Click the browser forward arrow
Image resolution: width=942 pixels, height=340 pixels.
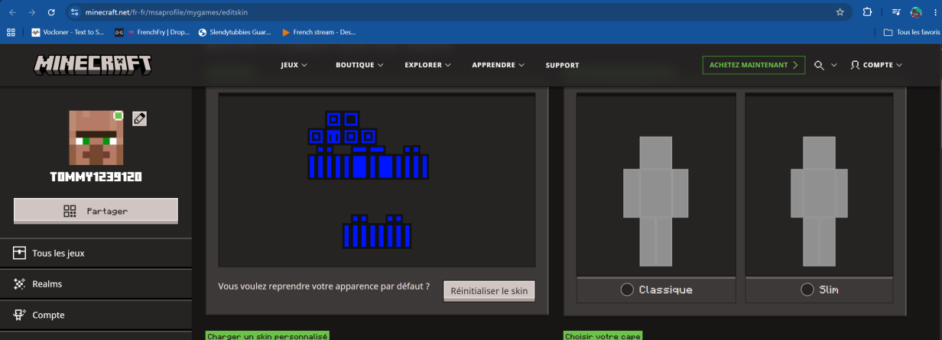[x=31, y=12]
